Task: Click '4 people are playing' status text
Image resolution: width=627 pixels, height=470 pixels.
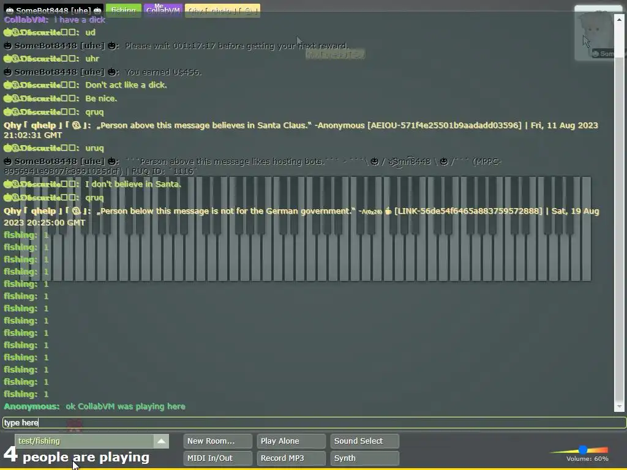Action: 77,456
